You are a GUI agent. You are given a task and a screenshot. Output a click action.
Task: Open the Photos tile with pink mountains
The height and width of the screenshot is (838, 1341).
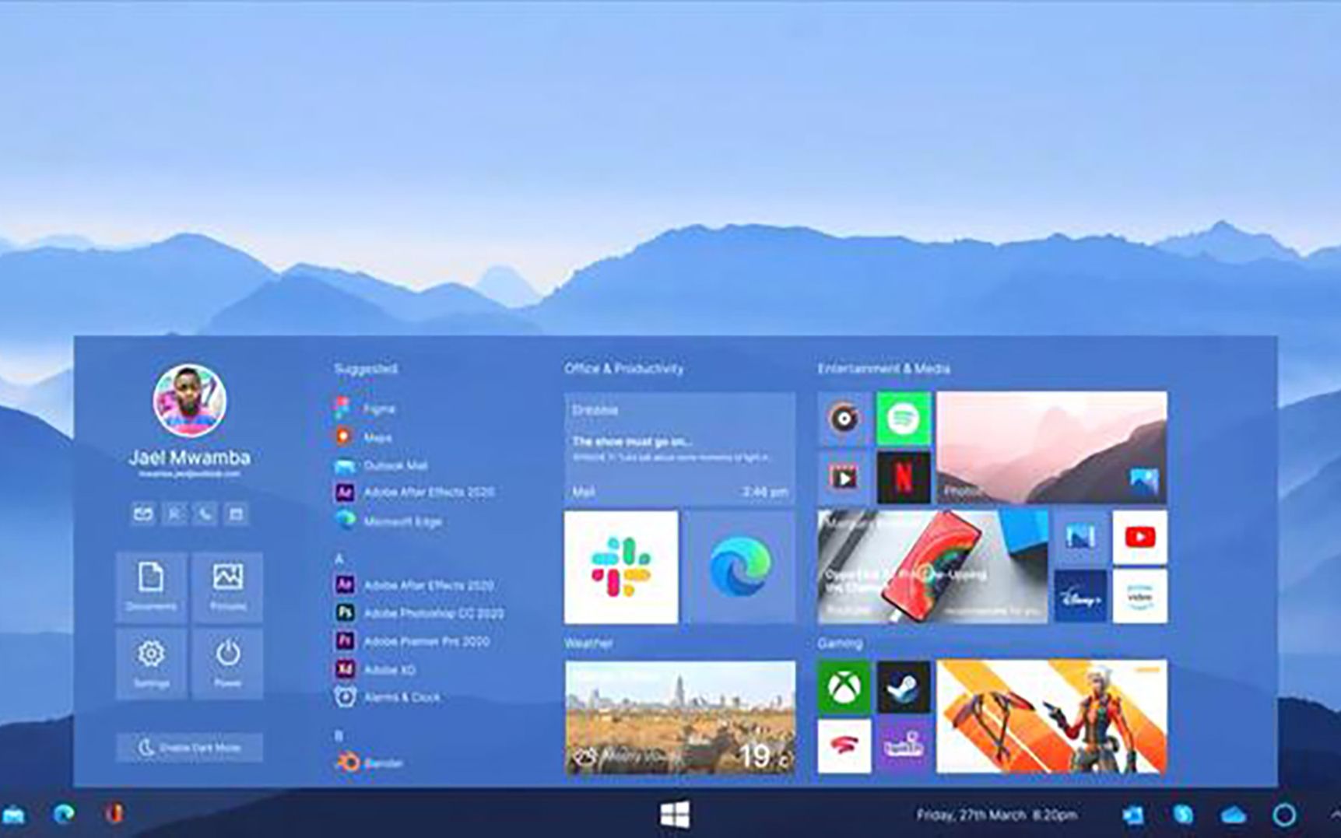(x=1051, y=448)
